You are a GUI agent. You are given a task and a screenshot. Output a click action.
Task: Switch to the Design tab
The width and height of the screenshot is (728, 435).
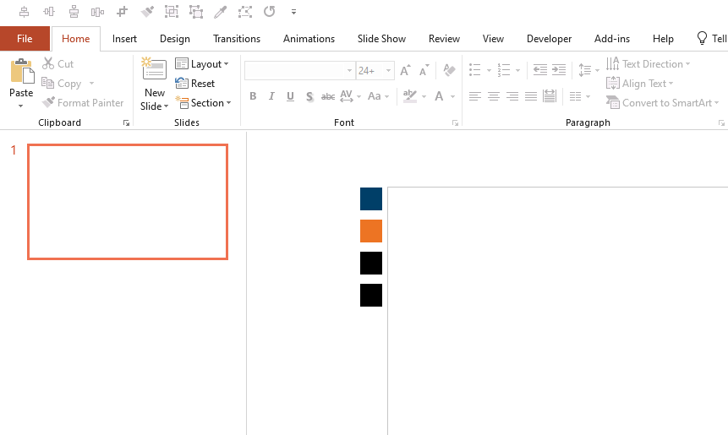[x=175, y=39]
